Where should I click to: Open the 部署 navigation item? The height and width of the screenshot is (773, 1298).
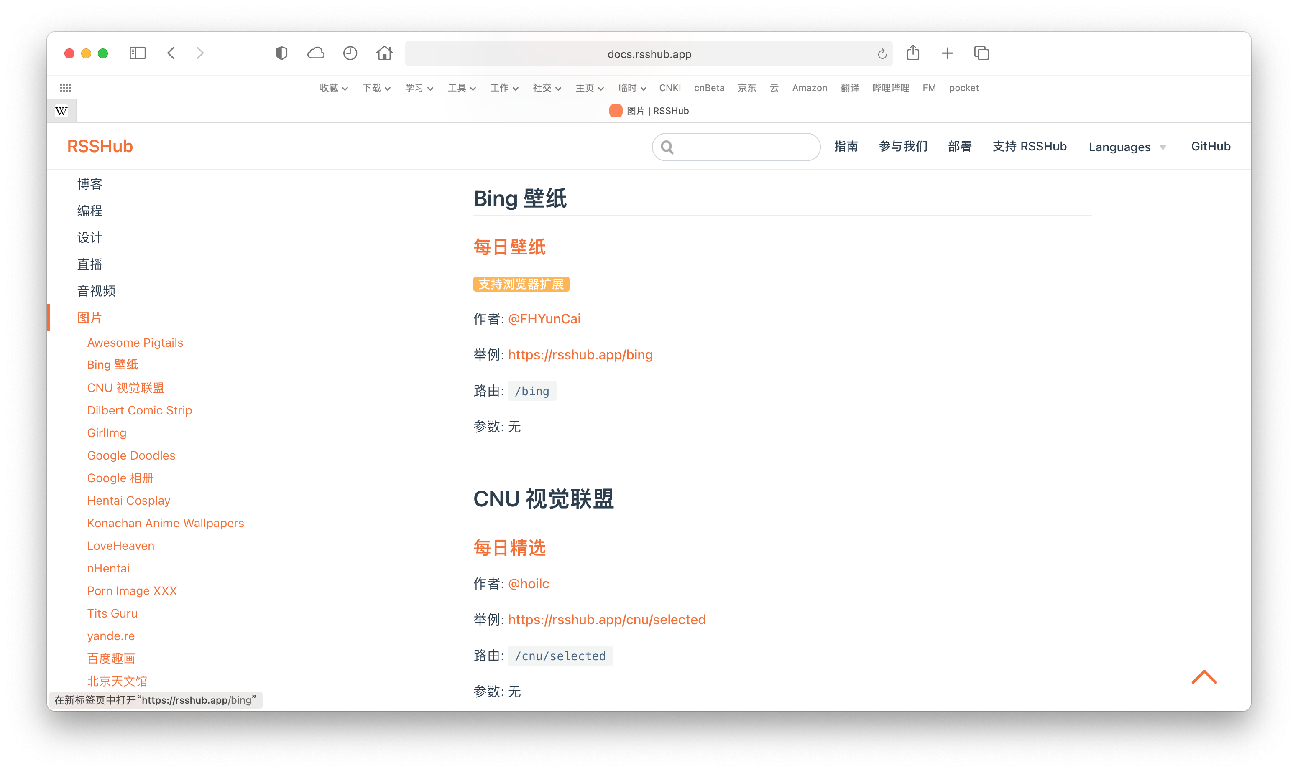pos(960,146)
